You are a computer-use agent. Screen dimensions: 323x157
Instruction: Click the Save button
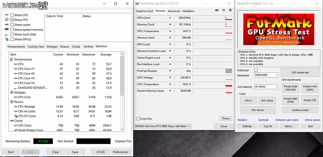(75, 152)
